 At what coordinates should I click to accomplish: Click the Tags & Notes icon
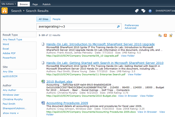click(143, 11)
